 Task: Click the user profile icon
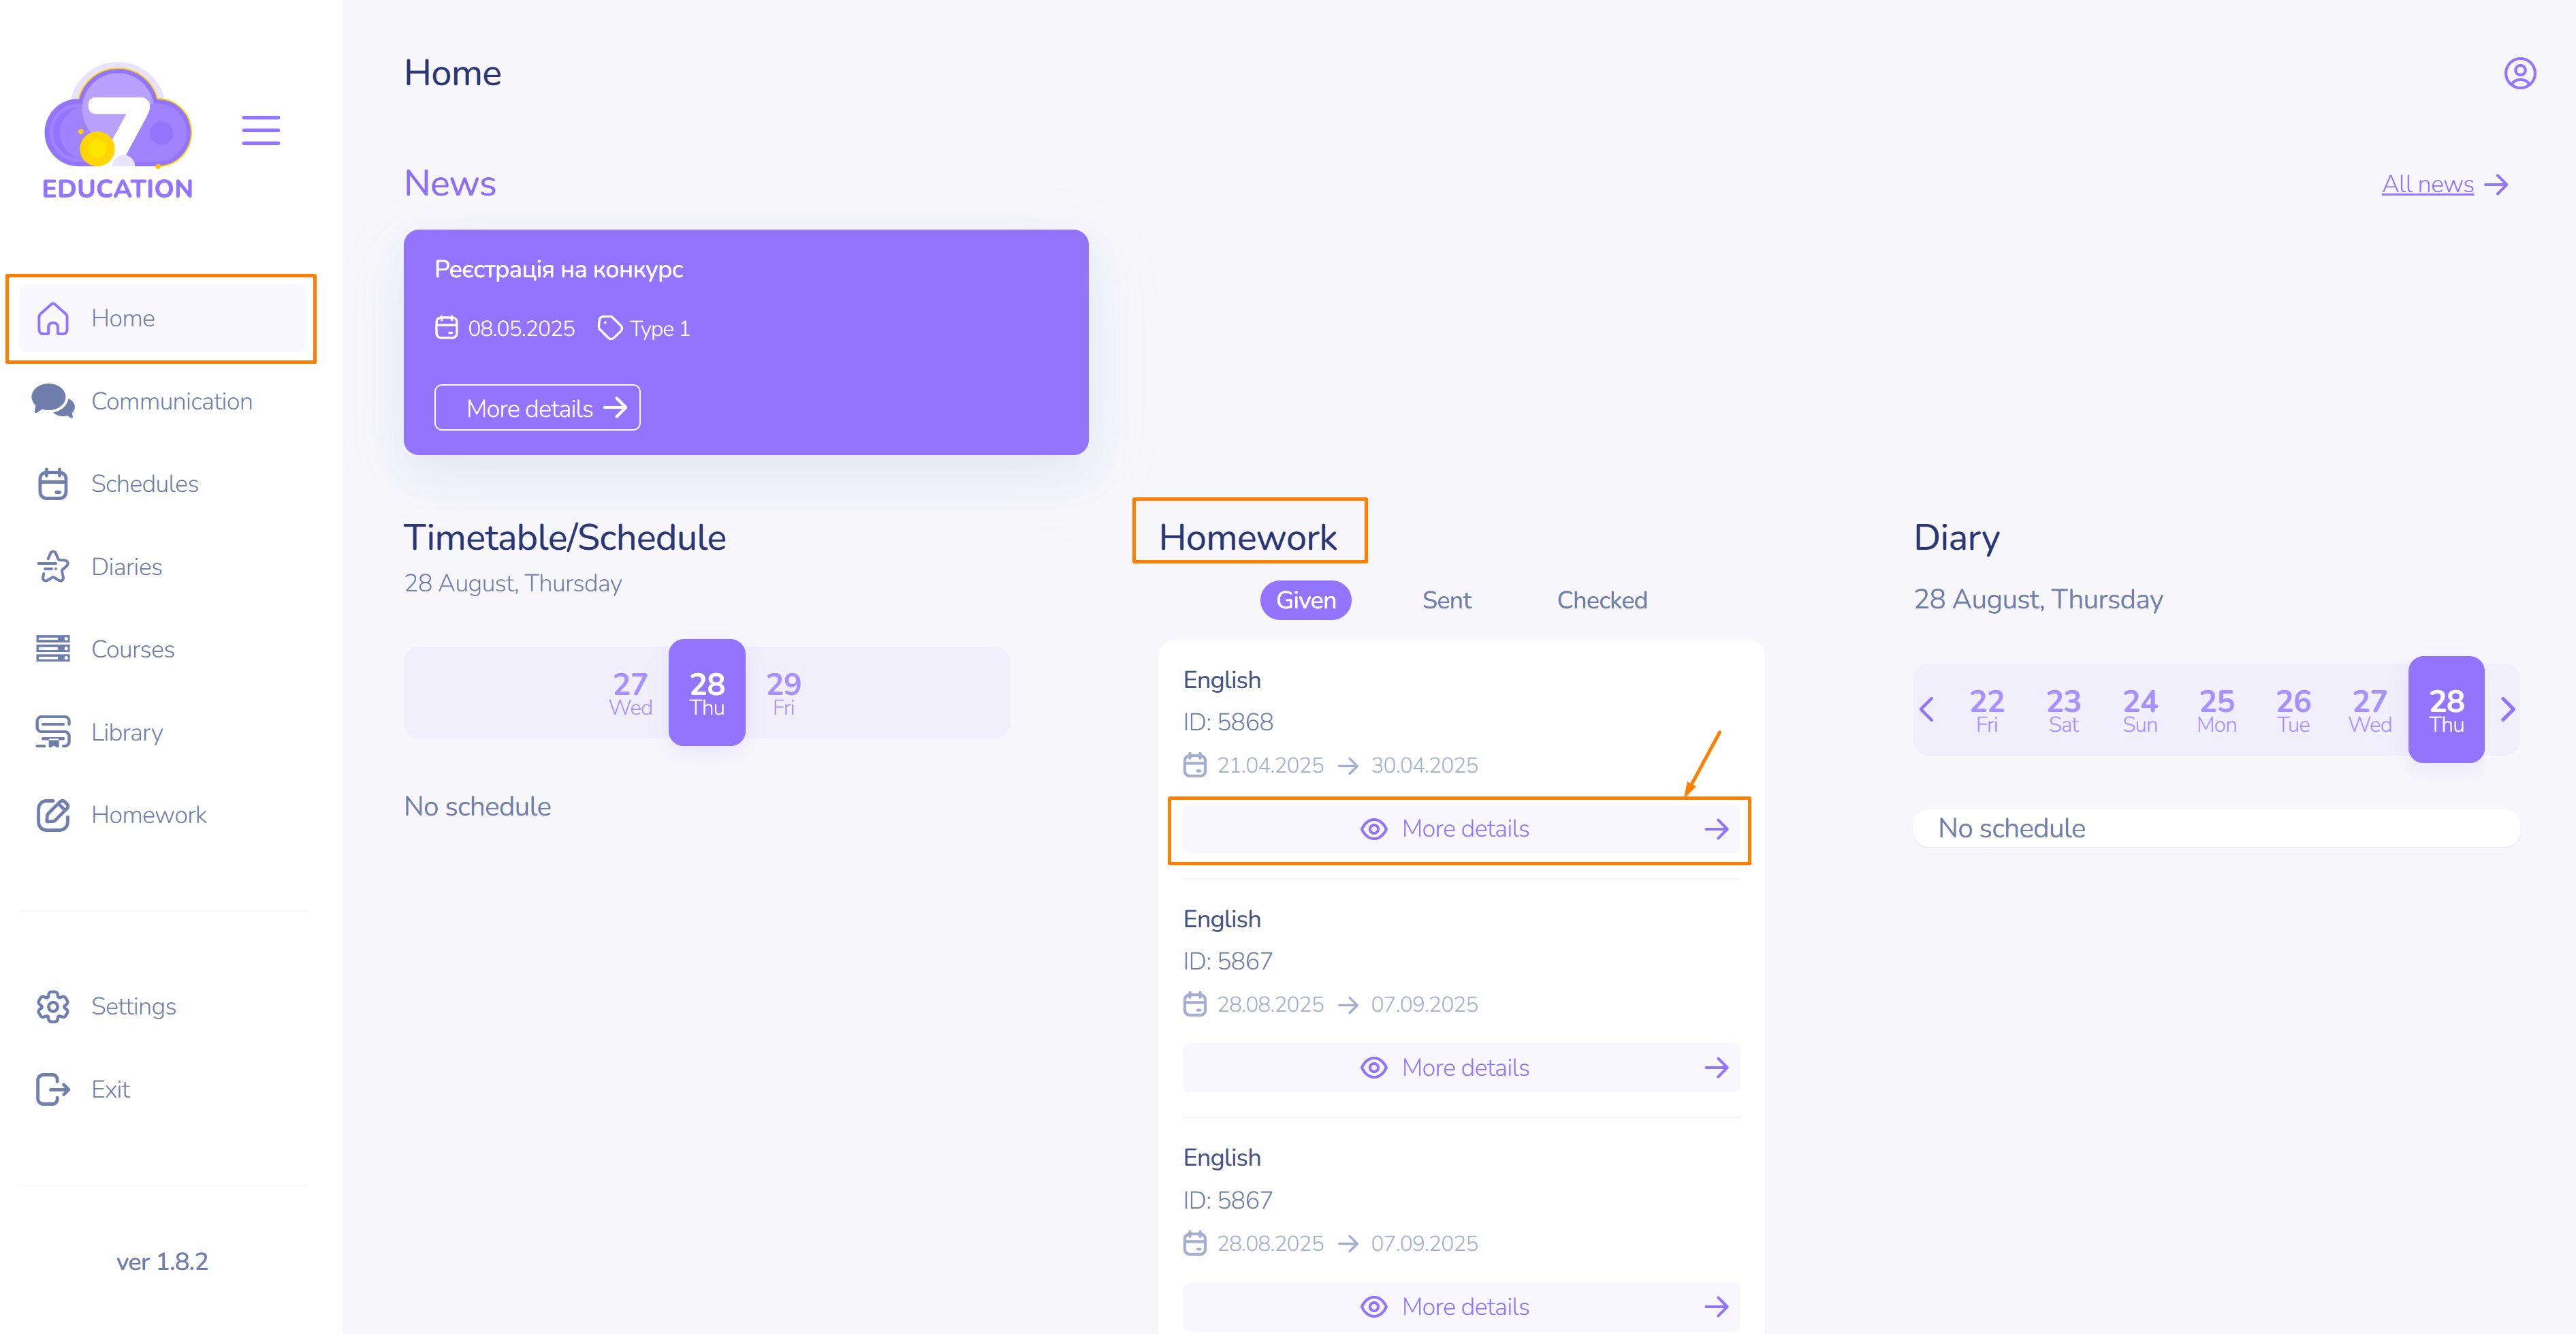pos(2518,73)
